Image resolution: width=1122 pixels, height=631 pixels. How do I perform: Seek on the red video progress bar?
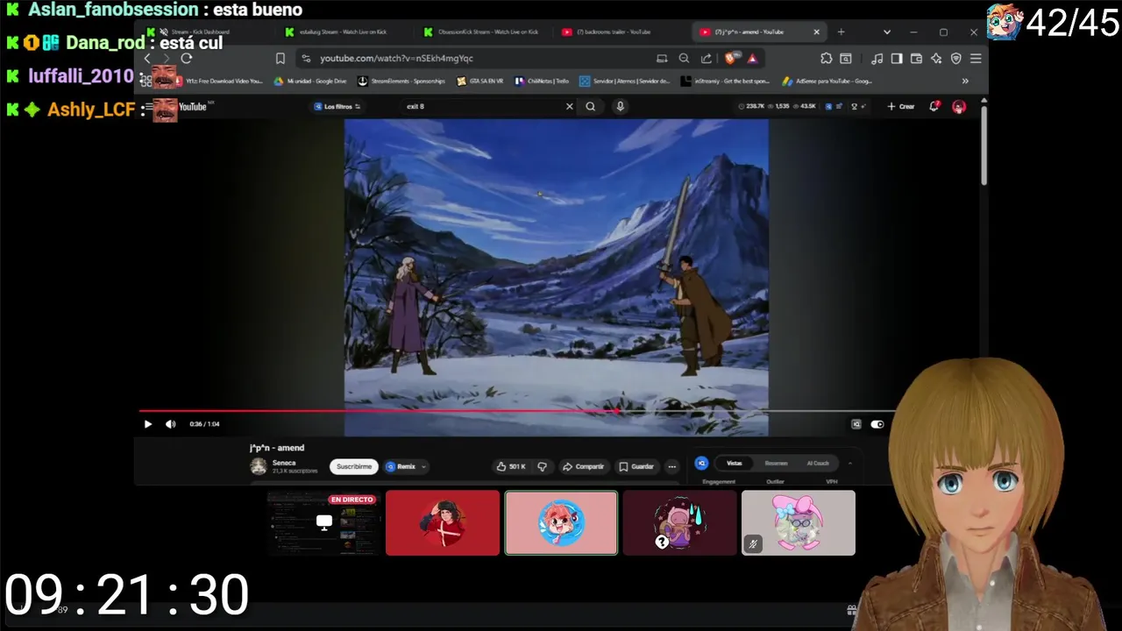tap(377, 410)
